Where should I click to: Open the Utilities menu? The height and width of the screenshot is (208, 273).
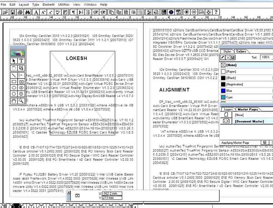(64, 5)
